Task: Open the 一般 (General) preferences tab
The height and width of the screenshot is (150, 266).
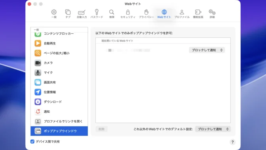Action: (x=54, y=14)
